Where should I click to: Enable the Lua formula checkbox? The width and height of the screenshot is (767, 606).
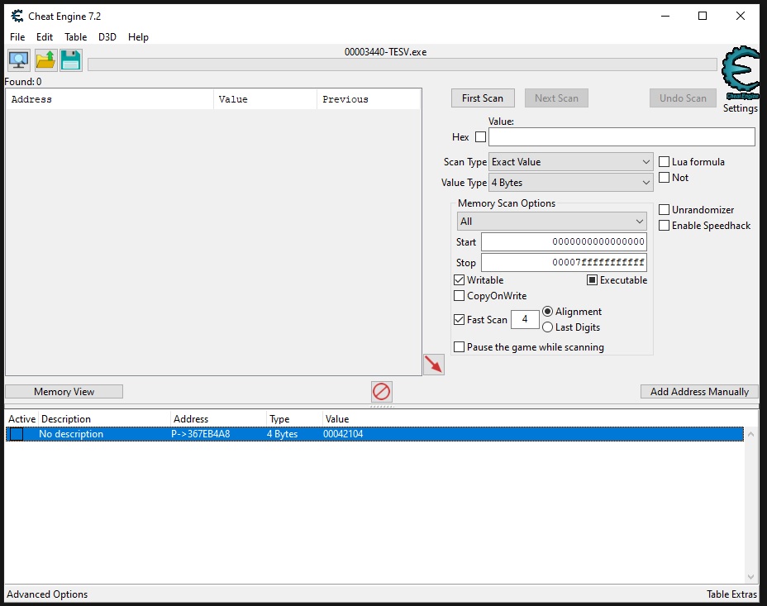pyautogui.click(x=664, y=162)
